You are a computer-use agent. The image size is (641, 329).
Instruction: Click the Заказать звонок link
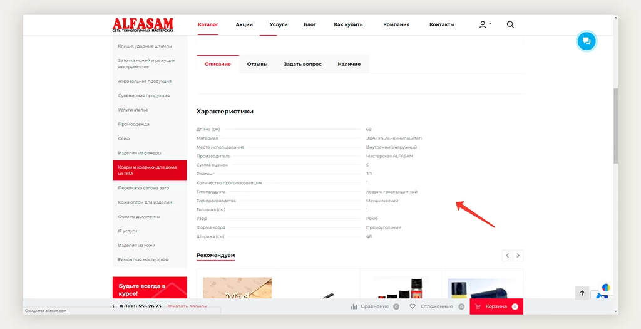point(187,306)
